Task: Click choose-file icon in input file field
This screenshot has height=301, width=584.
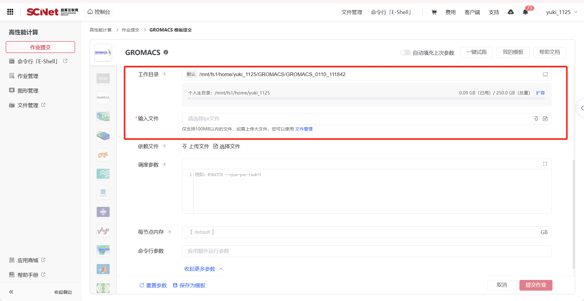Action: [545, 119]
